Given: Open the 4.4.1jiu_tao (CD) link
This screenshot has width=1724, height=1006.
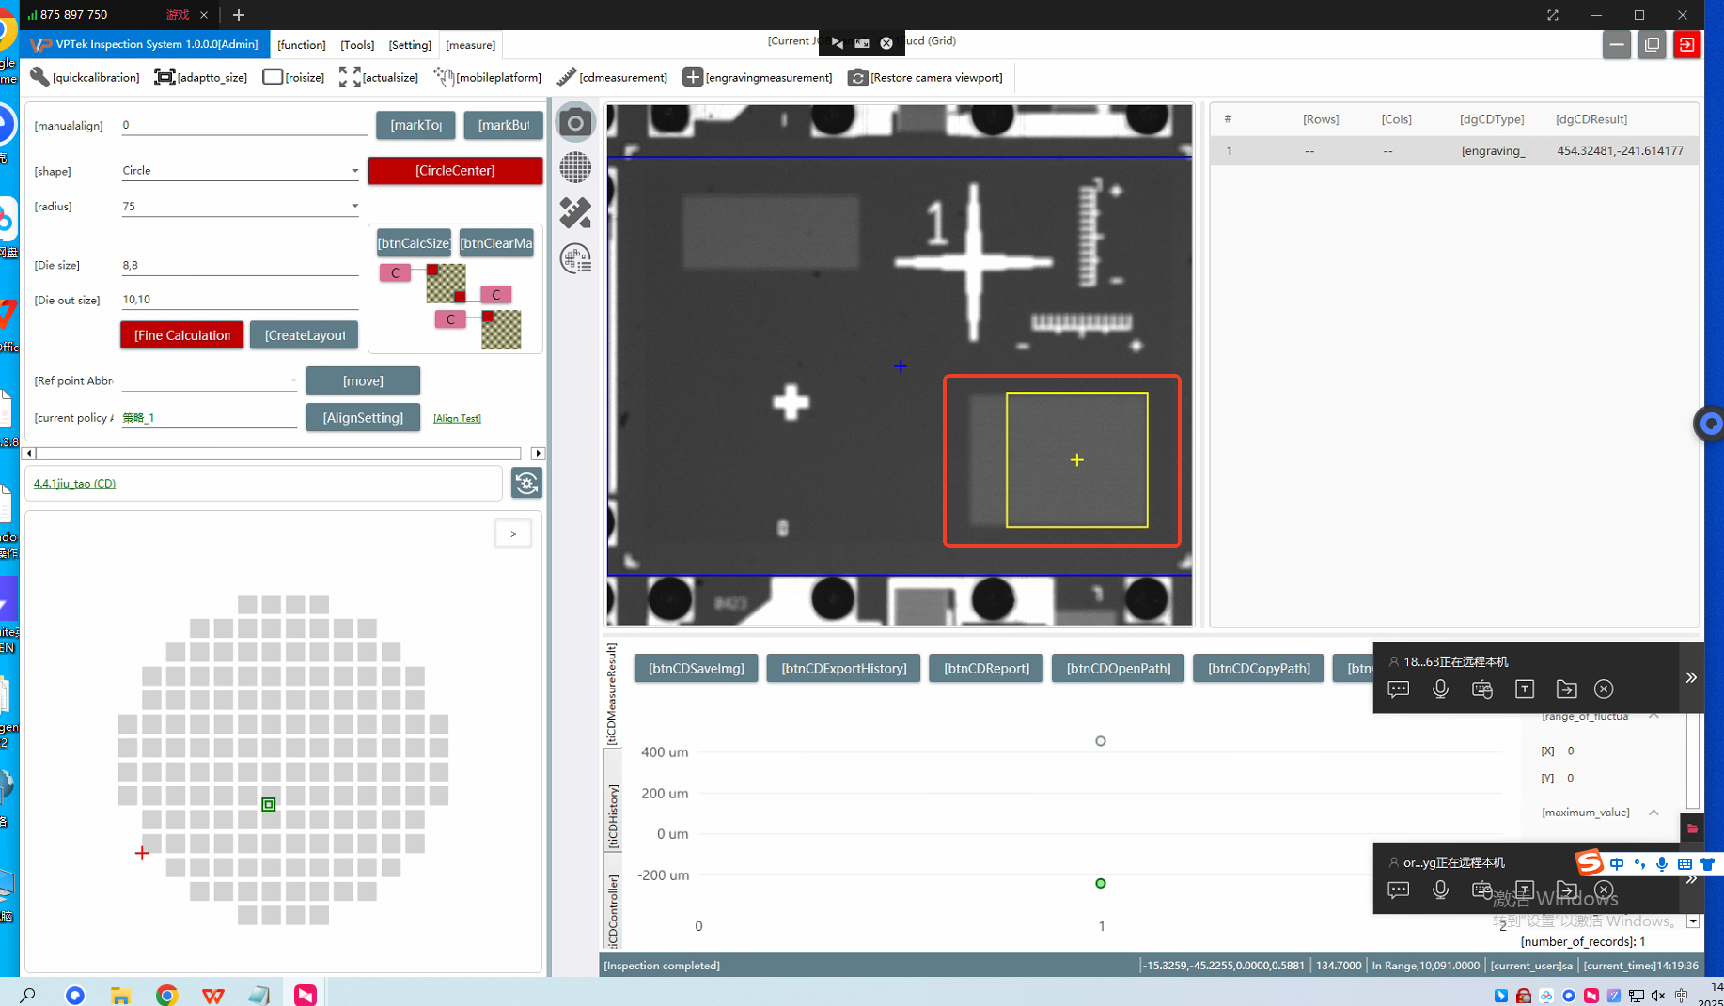Looking at the screenshot, I should 74,483.
